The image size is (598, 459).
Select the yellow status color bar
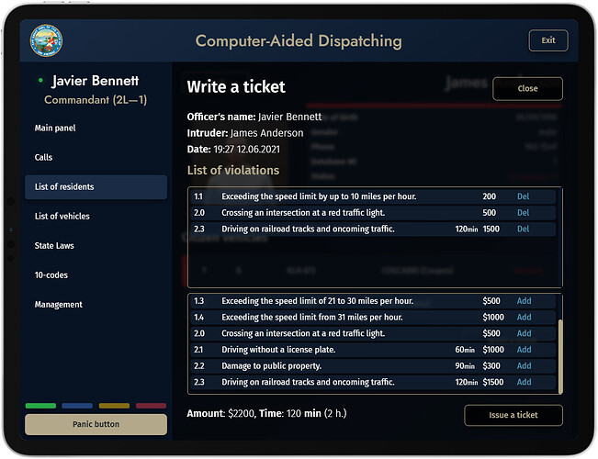[x=114, y=406]
